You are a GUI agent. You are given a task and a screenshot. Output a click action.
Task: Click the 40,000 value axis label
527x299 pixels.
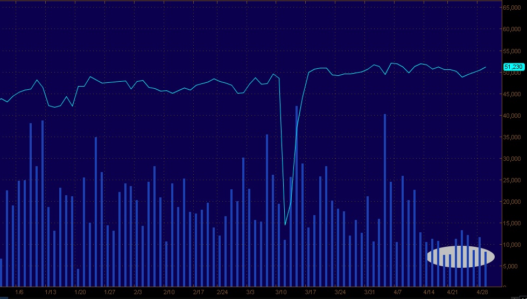[x=513, y=116]
